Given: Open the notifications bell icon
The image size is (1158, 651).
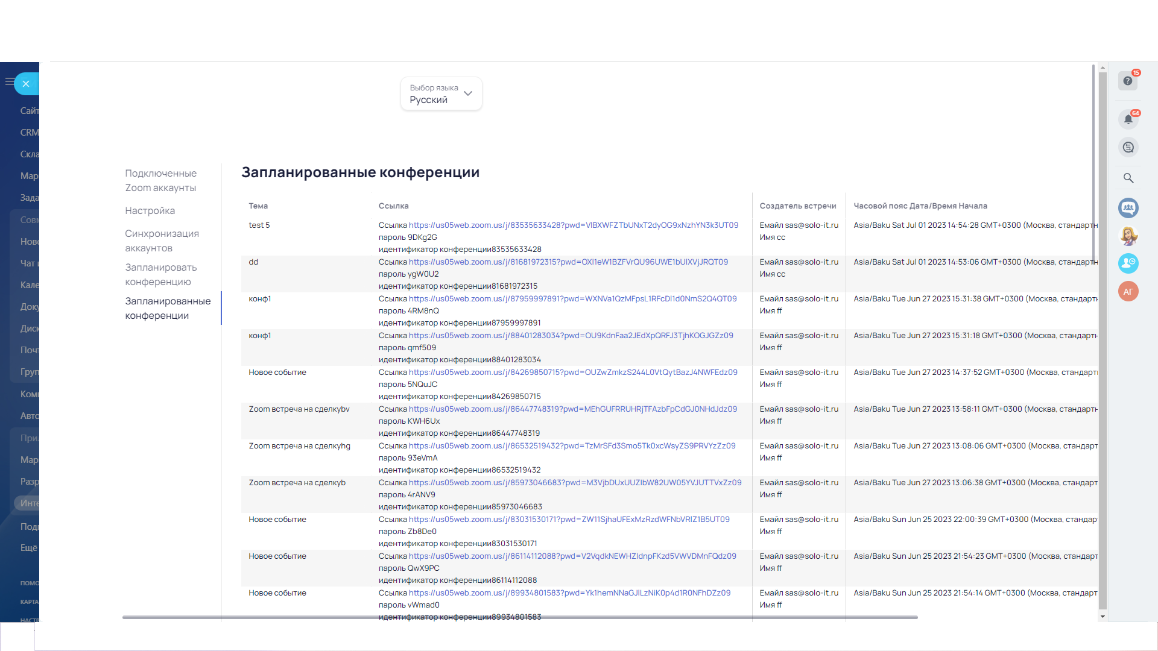Looking at the screenshot, I should [x=1128, y=119].
